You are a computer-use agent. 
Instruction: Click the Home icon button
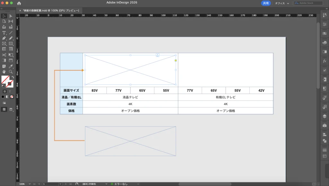pos(19,3)
